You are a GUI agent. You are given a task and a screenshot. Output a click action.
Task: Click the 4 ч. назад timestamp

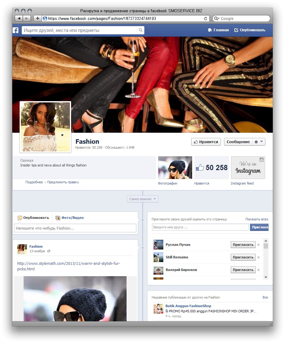pyautogui.click(x=173, y=316)
